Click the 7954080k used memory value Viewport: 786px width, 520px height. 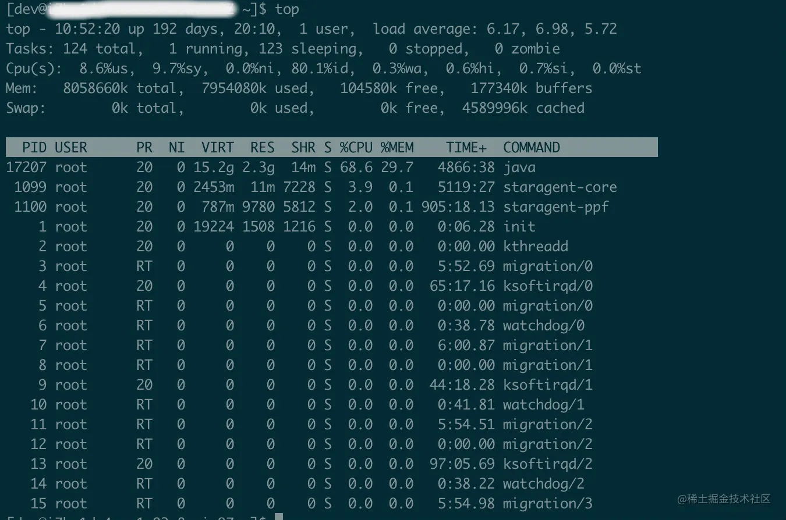(x=234, y=88)
